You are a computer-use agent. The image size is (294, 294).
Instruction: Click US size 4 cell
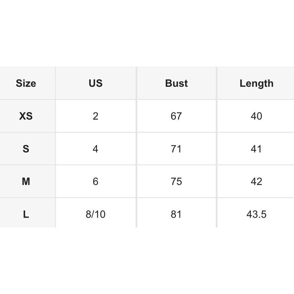(96, 149)
